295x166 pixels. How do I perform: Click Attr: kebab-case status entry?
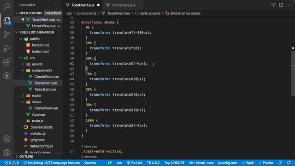coord(201,163)
